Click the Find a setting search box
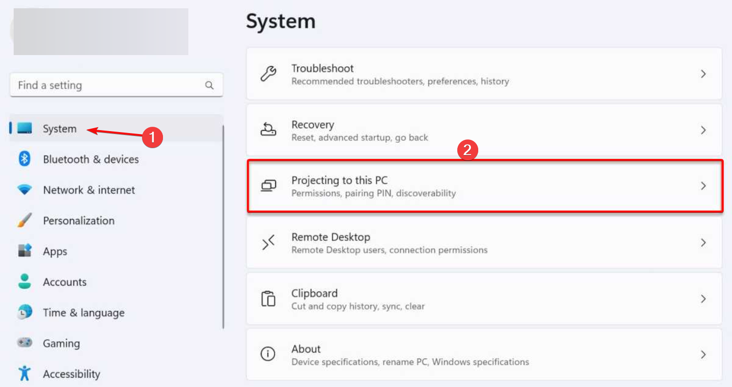 (107, 85)
